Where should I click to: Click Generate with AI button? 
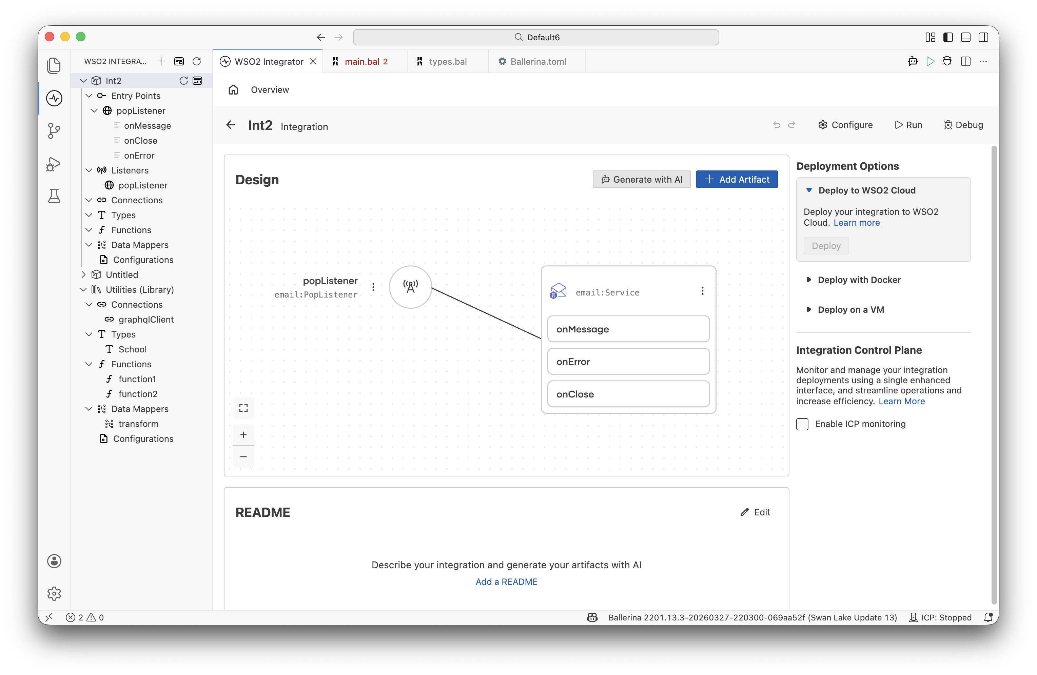(x=641, y=179)
